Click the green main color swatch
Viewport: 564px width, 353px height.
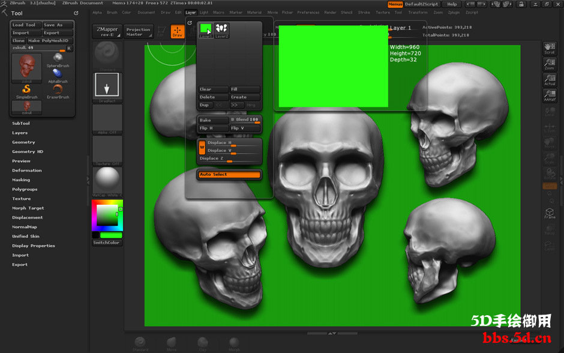(111, 235)
